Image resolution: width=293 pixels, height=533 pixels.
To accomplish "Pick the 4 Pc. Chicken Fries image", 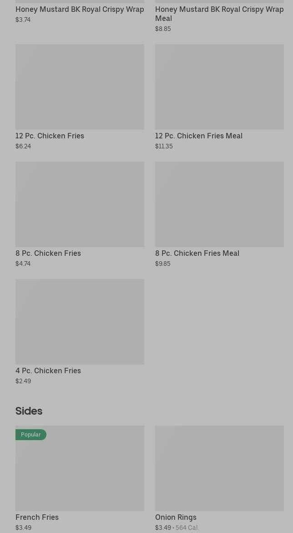I will pos(80,321).
